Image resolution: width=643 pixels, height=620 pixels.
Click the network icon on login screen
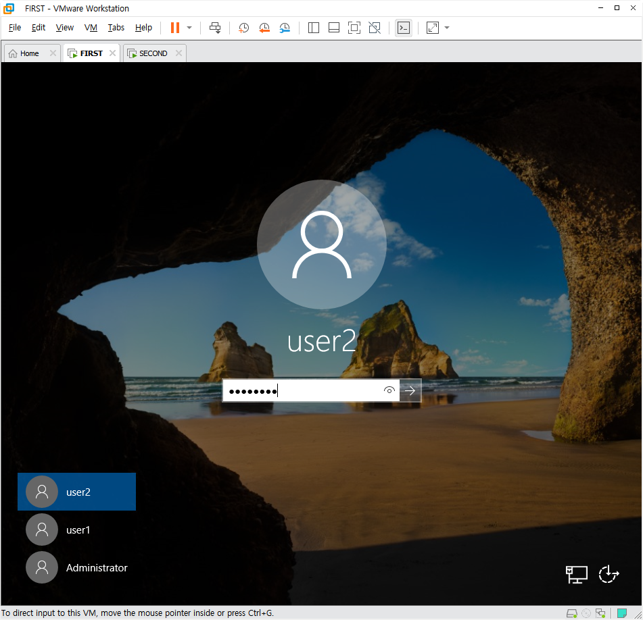[x=577, y=574]
